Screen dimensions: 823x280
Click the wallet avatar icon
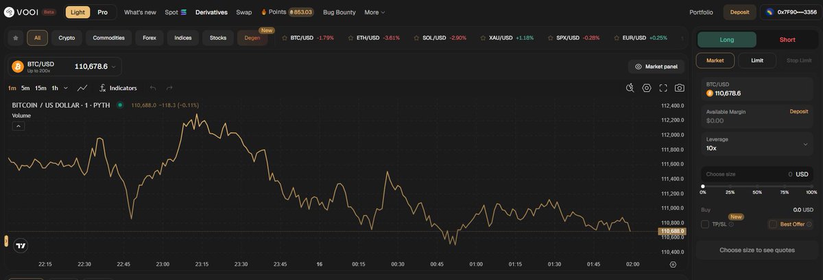point(770,12)
